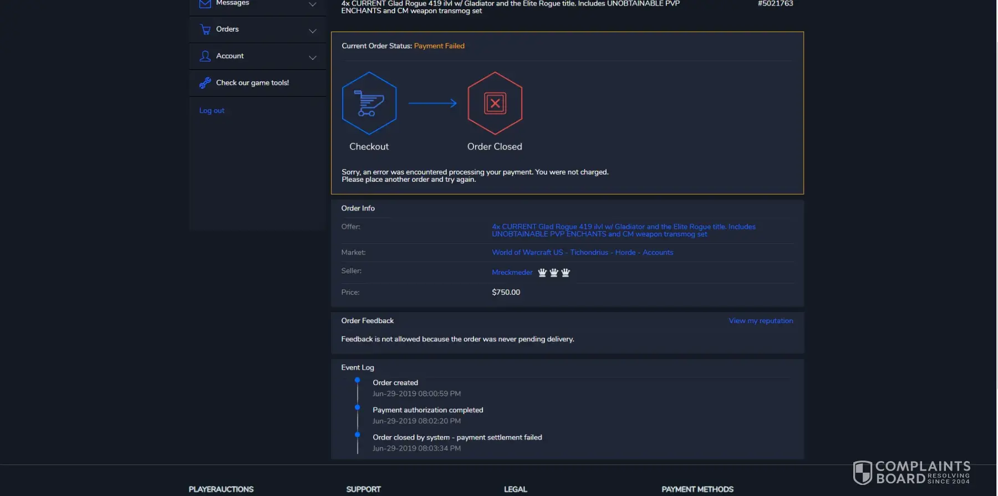Image resolution: width=998 pixels, height=496 pixels.
Task: Click the Account user icon
Action: point(205,56)
